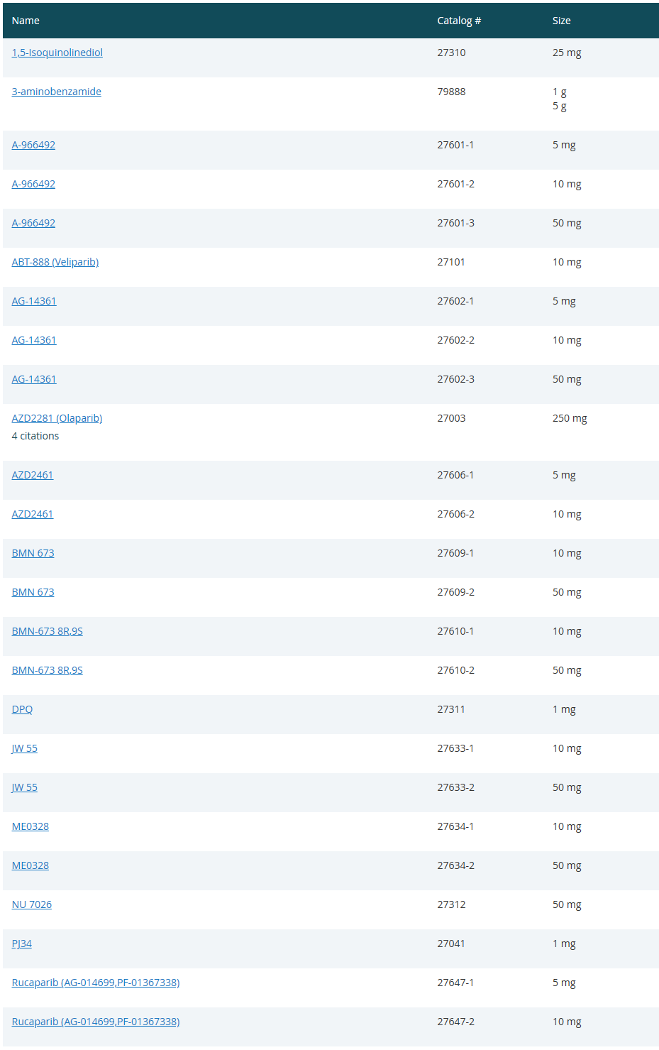Go to the NU 7026 product link
The width and height of the screenshot is (659, 1050).
point(31,904)
